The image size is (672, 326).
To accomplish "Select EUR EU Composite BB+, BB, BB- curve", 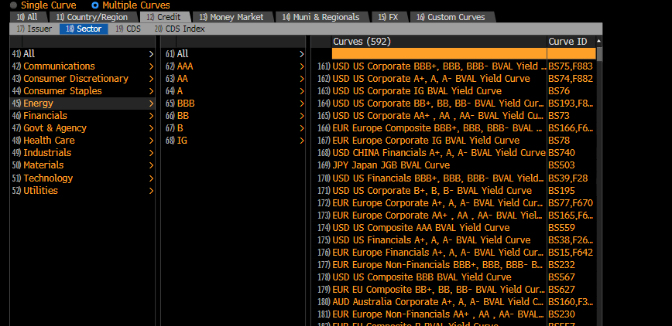I will (x=439, y=290).
